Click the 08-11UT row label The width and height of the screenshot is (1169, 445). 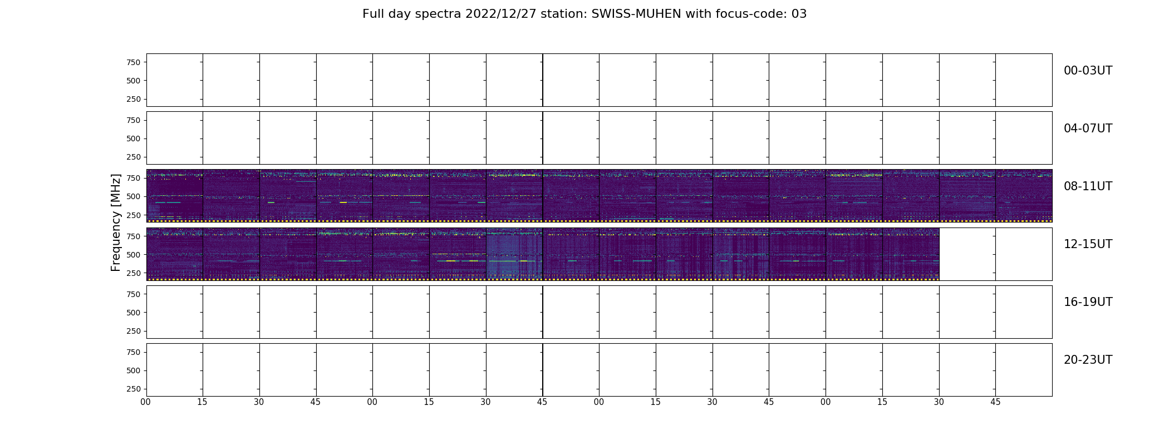[x=1088, y=186]
